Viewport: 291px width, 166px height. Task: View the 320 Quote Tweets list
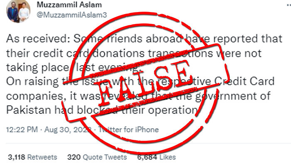[x=97, y=157]
